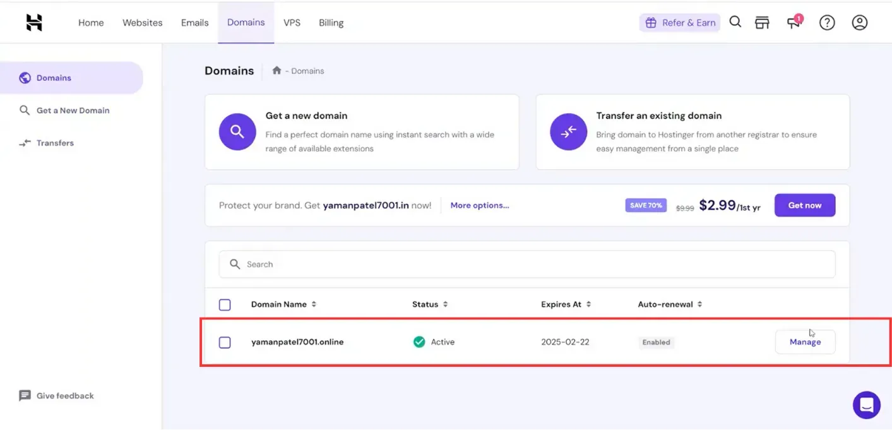Go to the Home tab
The width and height of the screenshot is (892, 430).
point(91,23)
